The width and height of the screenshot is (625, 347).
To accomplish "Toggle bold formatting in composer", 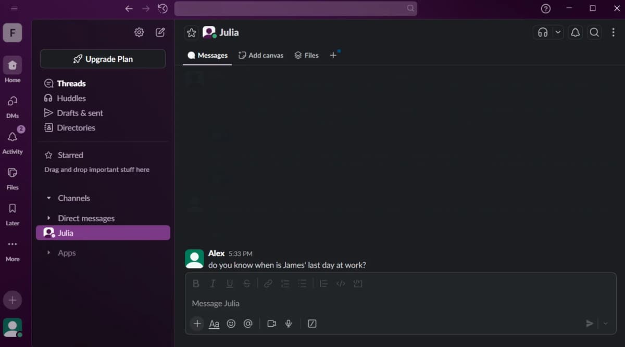I will pos(196,284).
